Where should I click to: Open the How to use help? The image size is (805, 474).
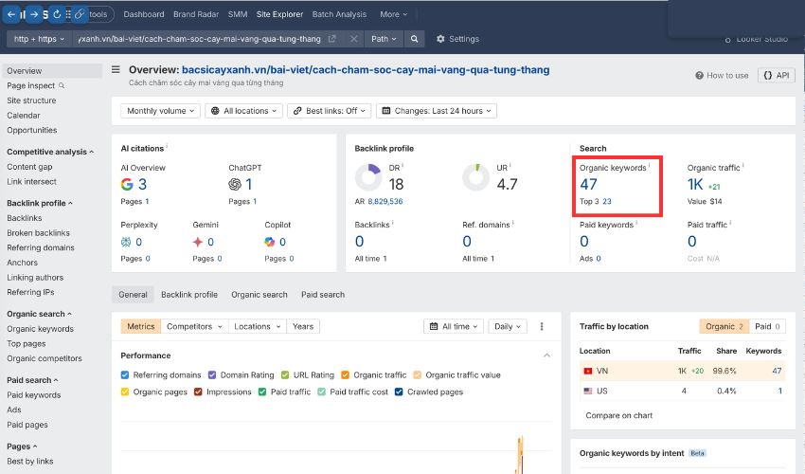click(x=722, y=76)
